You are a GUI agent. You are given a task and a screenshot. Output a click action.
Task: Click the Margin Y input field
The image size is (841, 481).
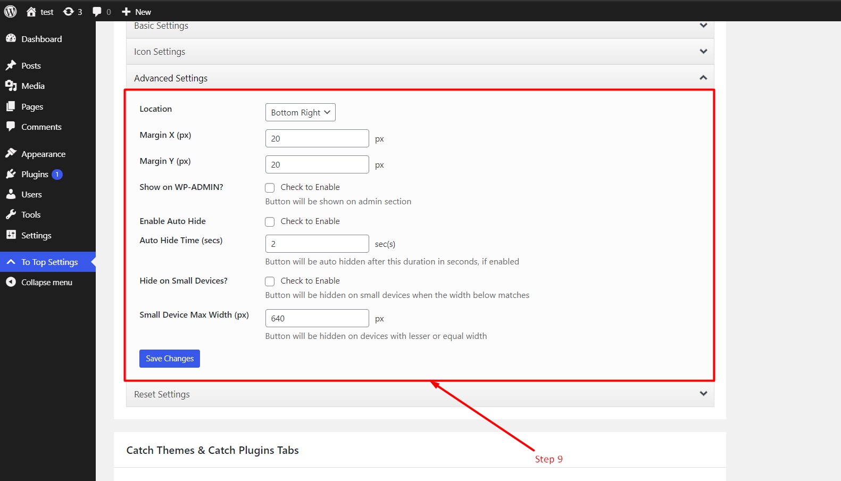[317, 164]
